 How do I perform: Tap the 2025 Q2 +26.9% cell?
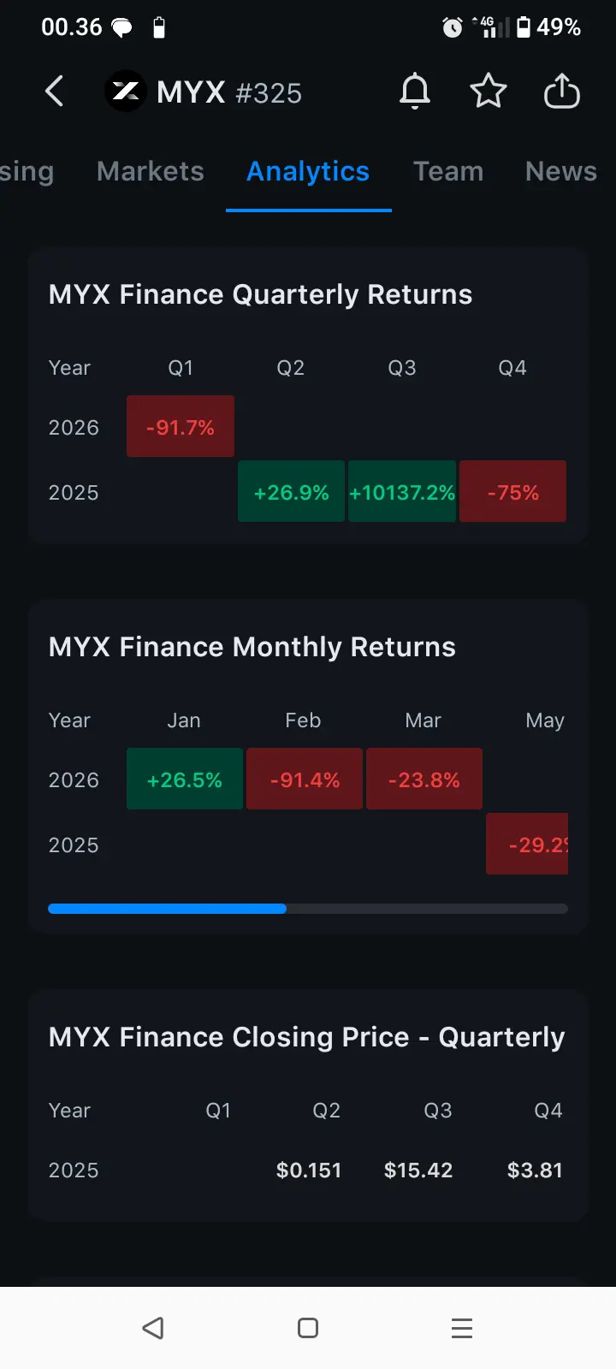pyautogui.click(x=292, y=492)
